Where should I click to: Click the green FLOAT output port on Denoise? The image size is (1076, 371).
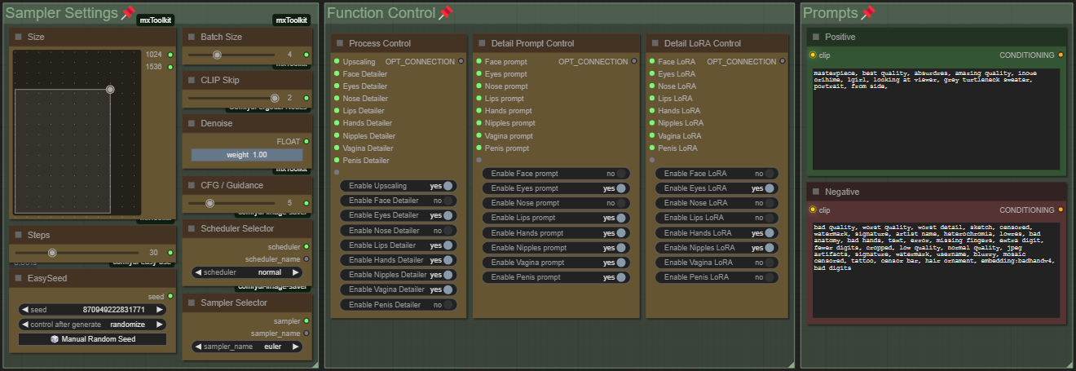click(x=306, y=142)
